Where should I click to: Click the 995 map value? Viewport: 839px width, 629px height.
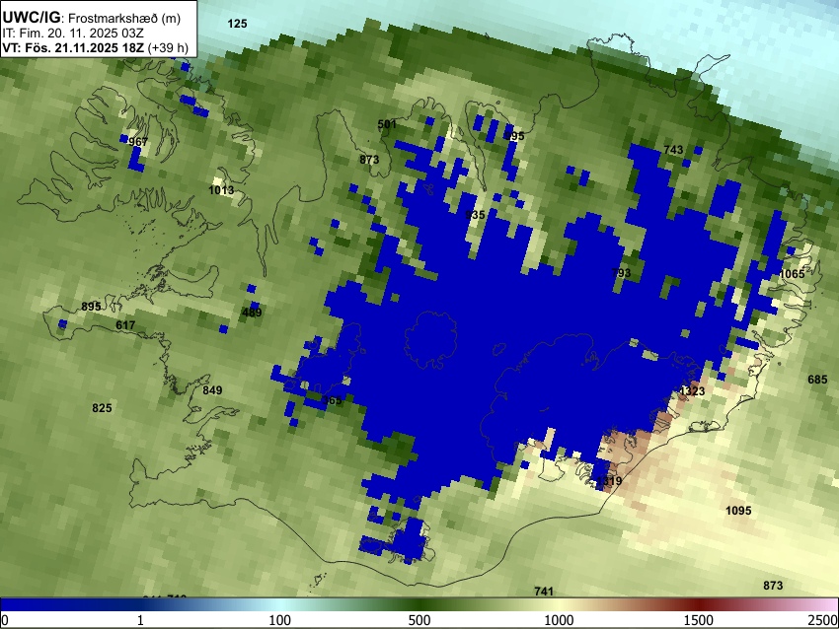[x=514, y=136]
